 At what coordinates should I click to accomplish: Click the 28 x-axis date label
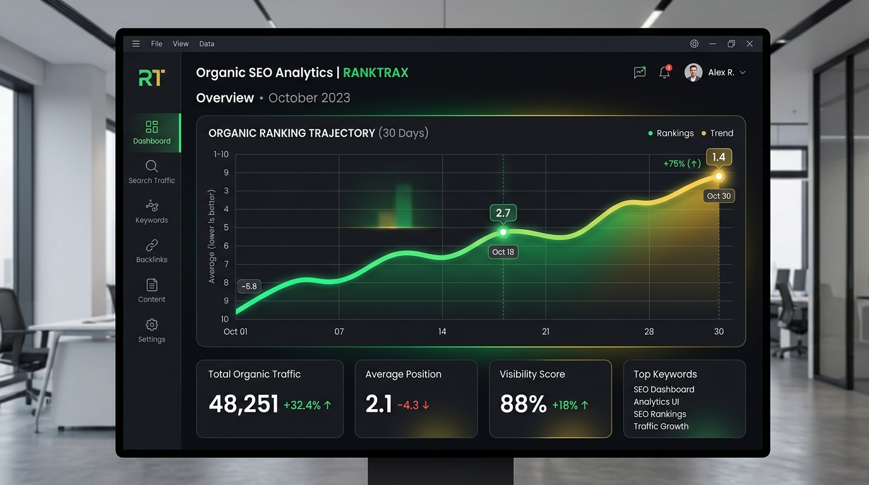click(x=649, y=332)
